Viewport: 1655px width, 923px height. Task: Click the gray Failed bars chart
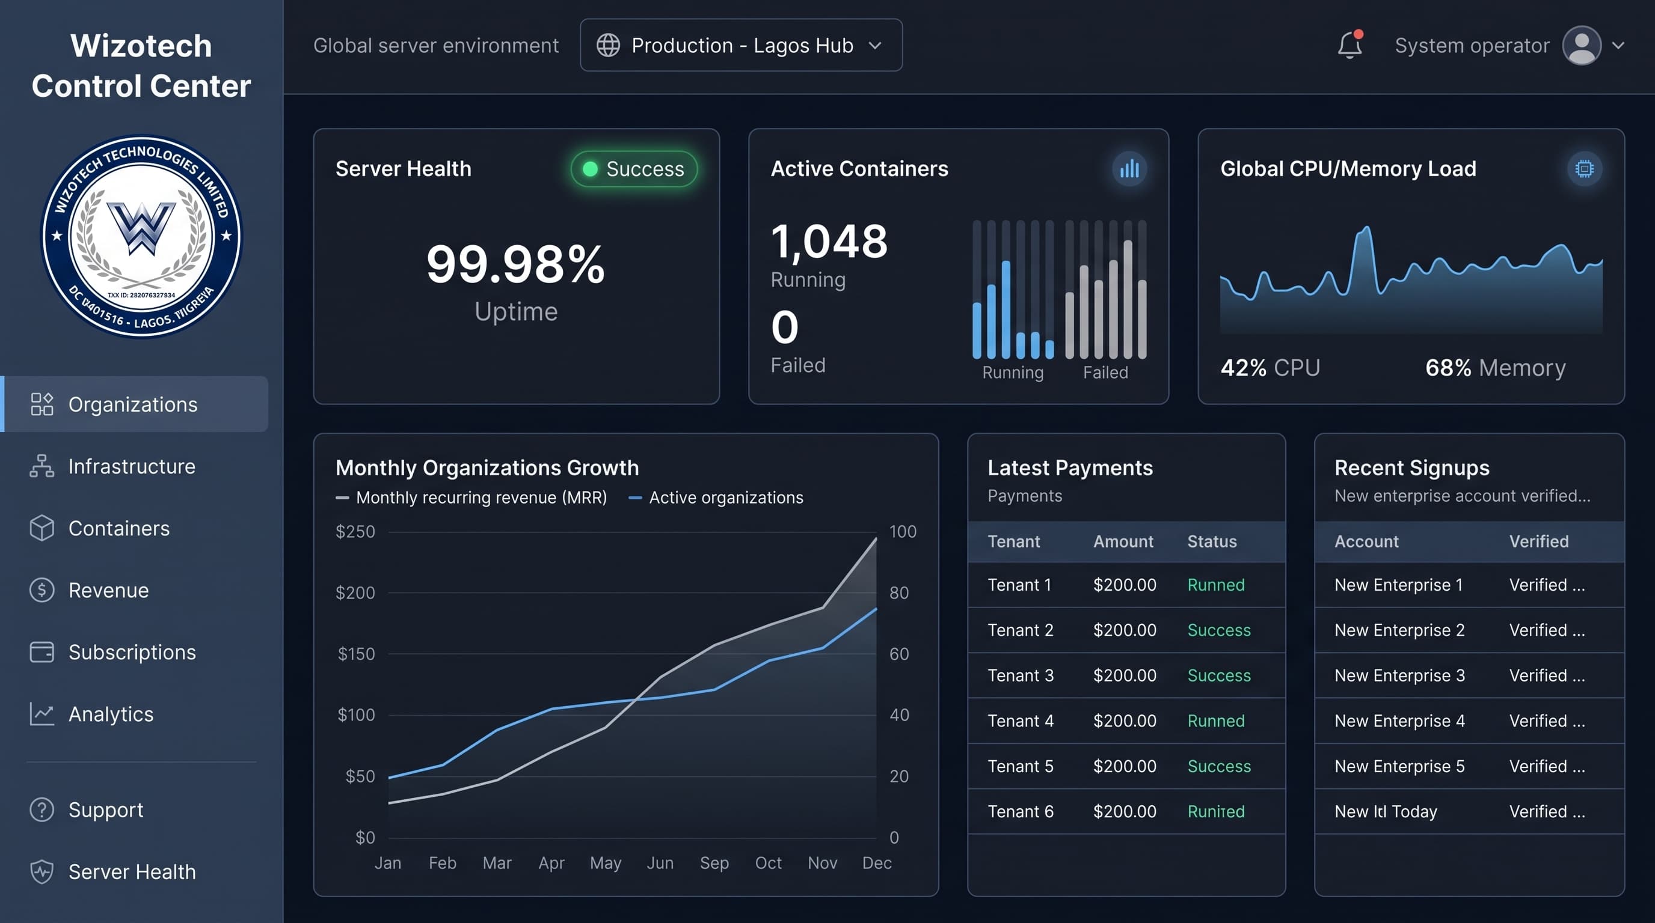click(1105, 289)
